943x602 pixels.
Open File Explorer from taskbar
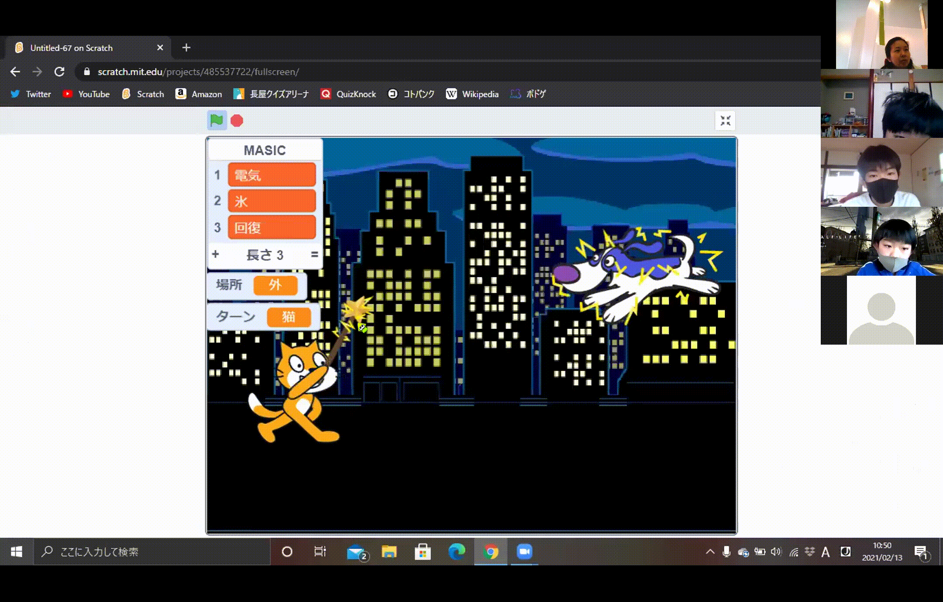(x=389, y=552)
